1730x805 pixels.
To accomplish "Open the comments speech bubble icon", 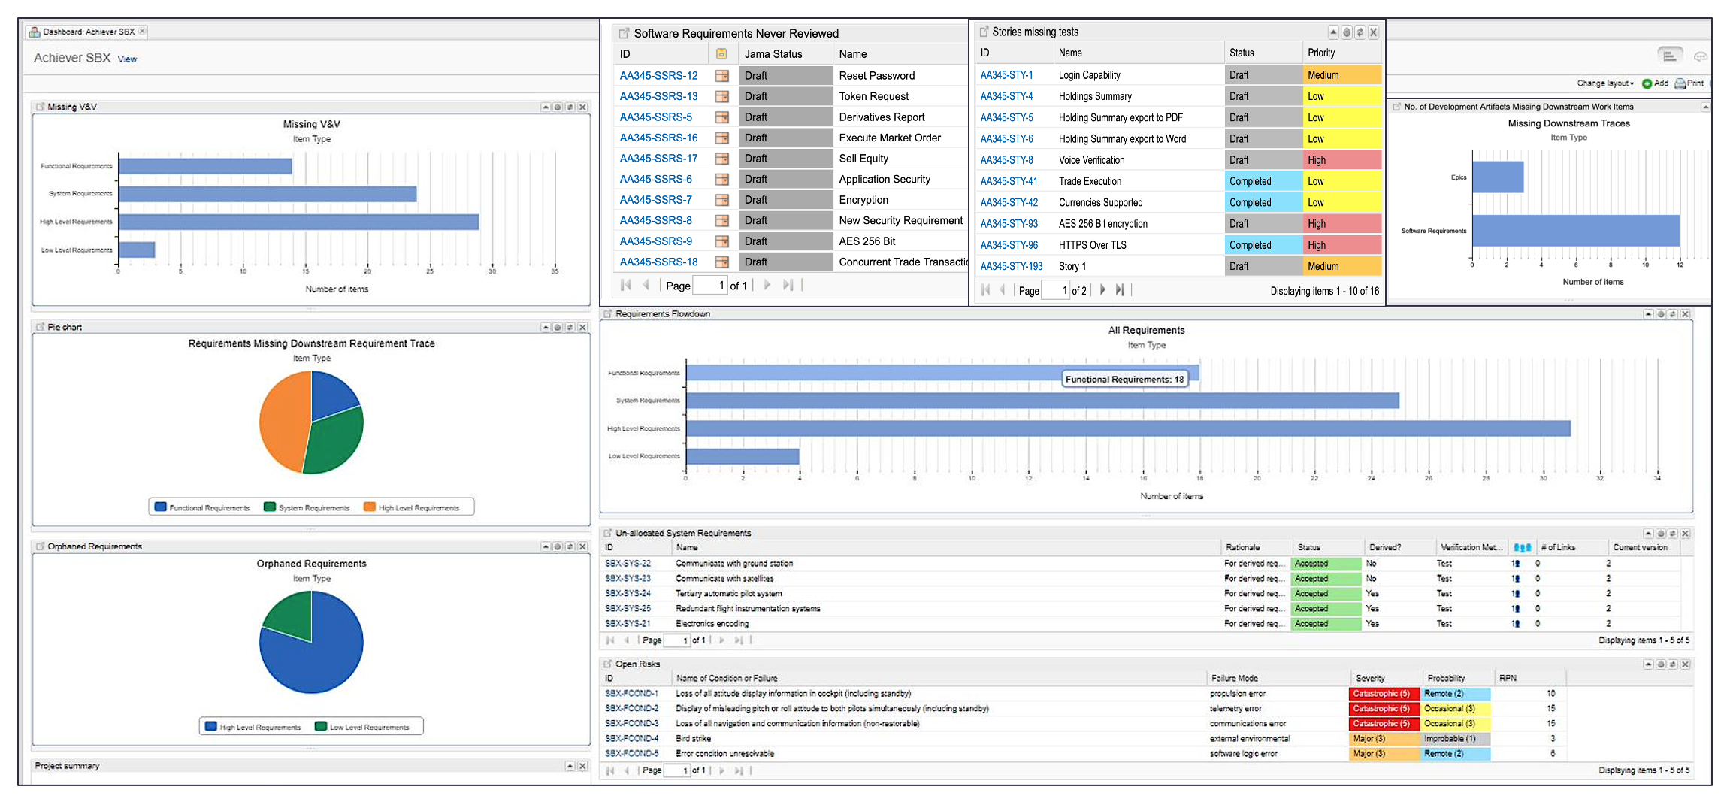I will click(1701, 56).
